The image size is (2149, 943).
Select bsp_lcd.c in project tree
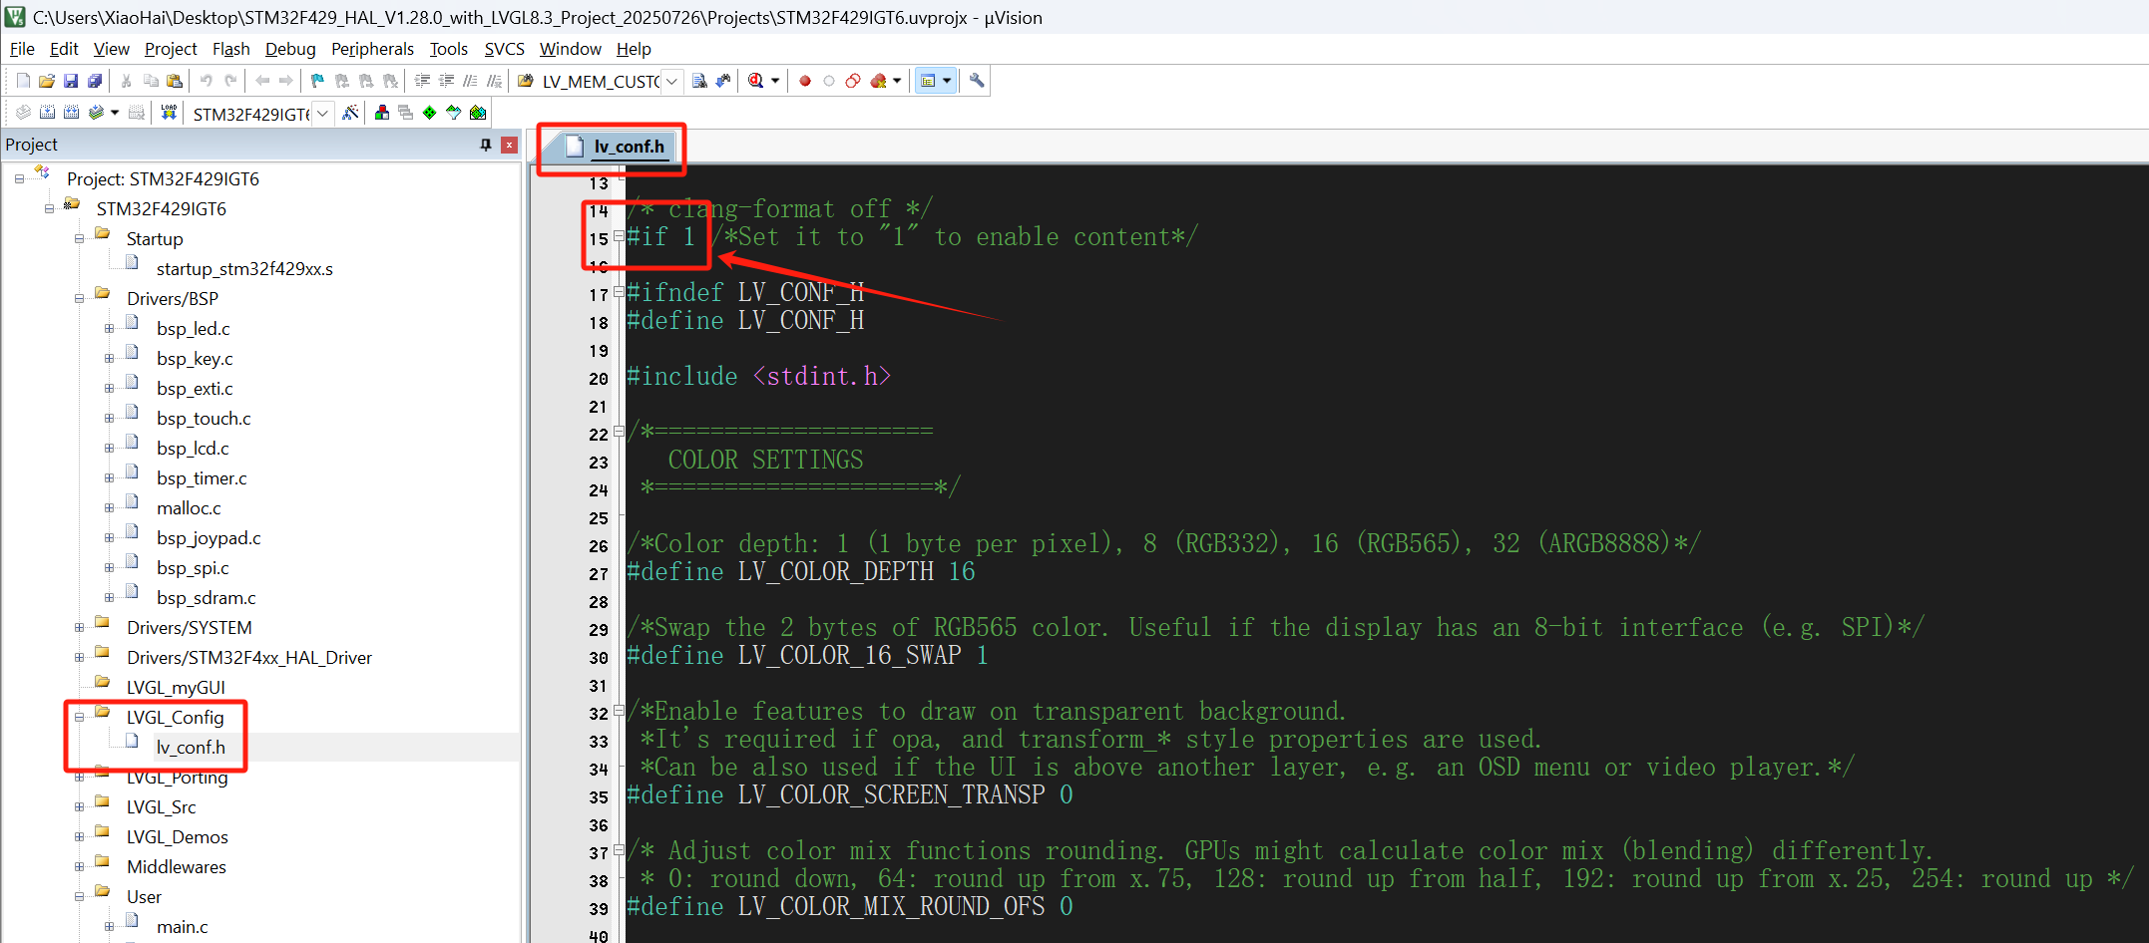pos(193,449)
